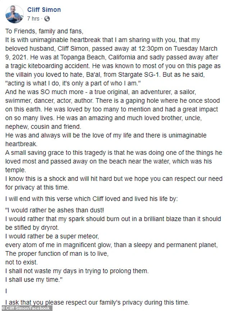Image resolution: width=228 pixels, height=311 pixels.
Task: Open the Cliff Simon profile name link
Action: pos(44,10)
